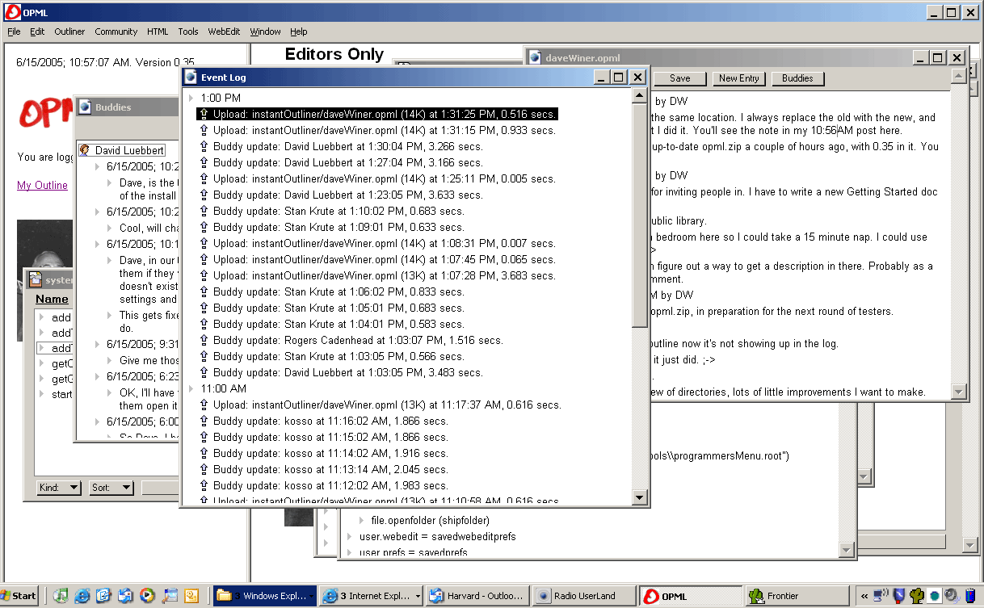Click the upload icon beside the 1:31:15 PM entry

[204, 131]
